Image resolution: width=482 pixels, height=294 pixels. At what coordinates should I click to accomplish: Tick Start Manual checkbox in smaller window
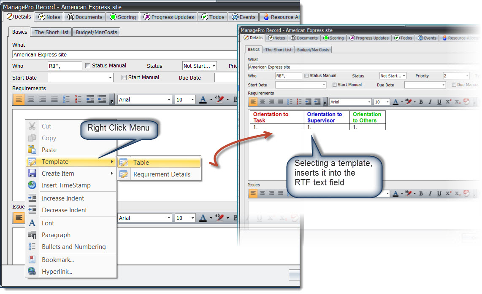coord(334,85)
